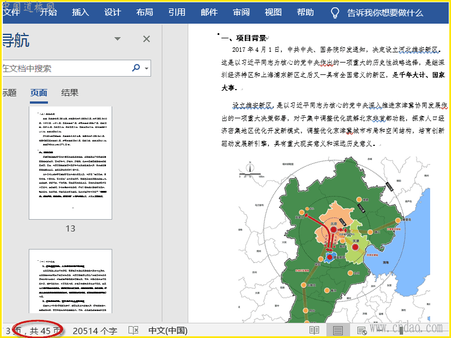451x338 pixels.
Task: Open the 设计 ribbon tab
Action: (113, 12)
